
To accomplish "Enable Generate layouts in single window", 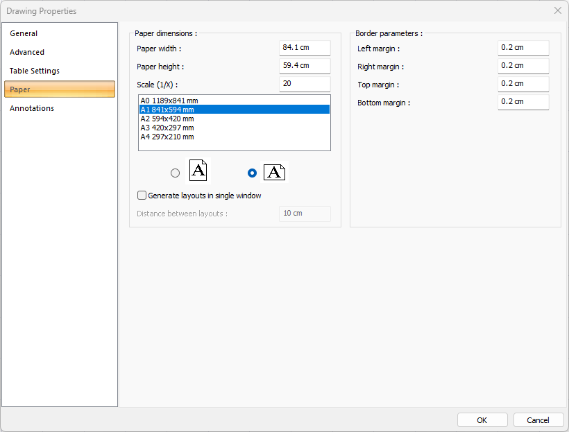I will point(142,196).
